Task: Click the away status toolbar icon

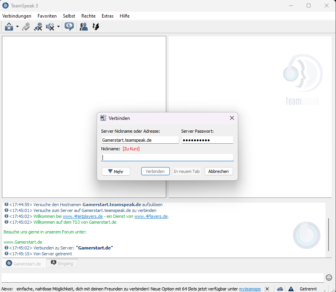Action: pyautogui.click(x=9, y=27)
